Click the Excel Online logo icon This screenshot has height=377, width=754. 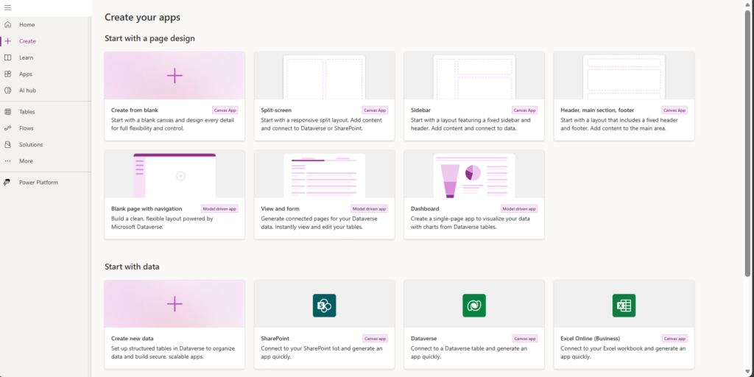point(624,305)
